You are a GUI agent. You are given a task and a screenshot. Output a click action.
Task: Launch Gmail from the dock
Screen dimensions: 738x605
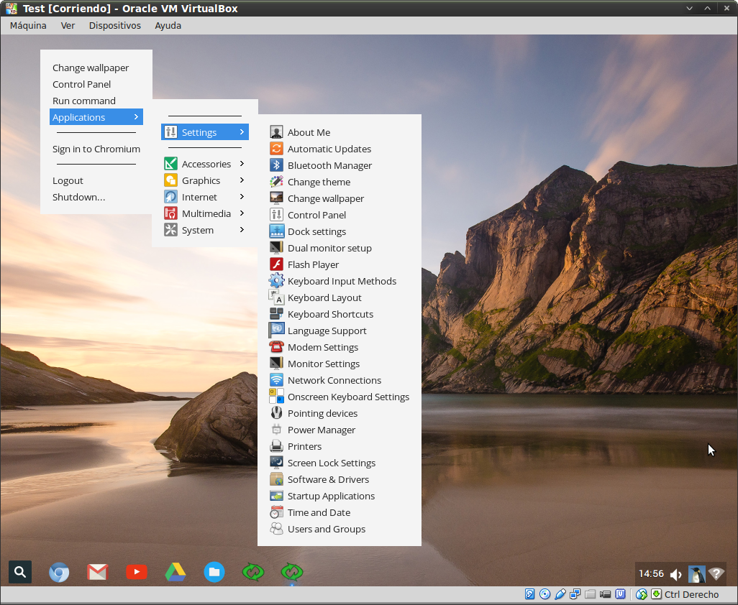pos(97,572)
